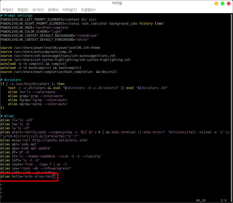Screen dimensions: 233x203
Task: Close the terminal with the red button
Action: pos(228,3)
